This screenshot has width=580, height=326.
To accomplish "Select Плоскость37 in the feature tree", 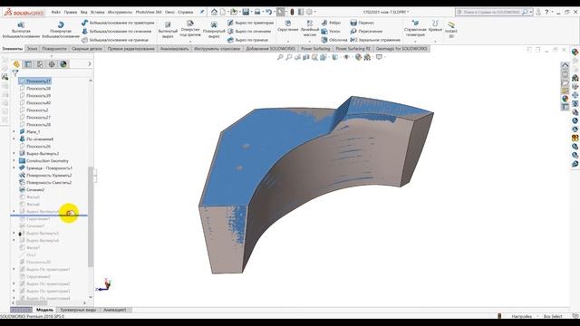I will 35,81.
